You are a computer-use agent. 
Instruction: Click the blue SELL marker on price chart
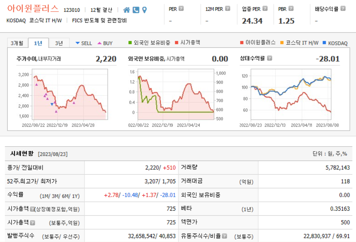pos(52,104)
